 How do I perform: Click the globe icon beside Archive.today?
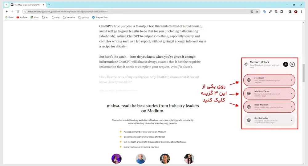pyautogui.click(x=249, y=120)
